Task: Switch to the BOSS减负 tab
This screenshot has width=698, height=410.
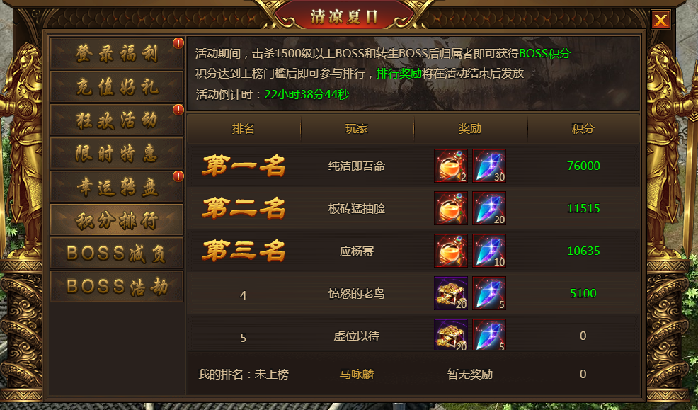Action: (117, 253)
